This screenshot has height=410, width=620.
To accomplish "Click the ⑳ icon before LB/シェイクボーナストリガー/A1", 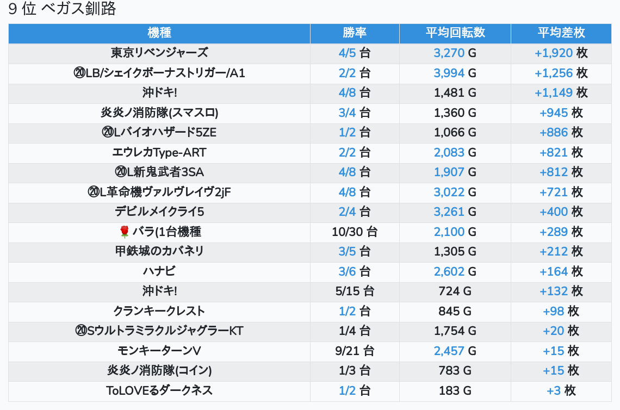I will point(79,73).
